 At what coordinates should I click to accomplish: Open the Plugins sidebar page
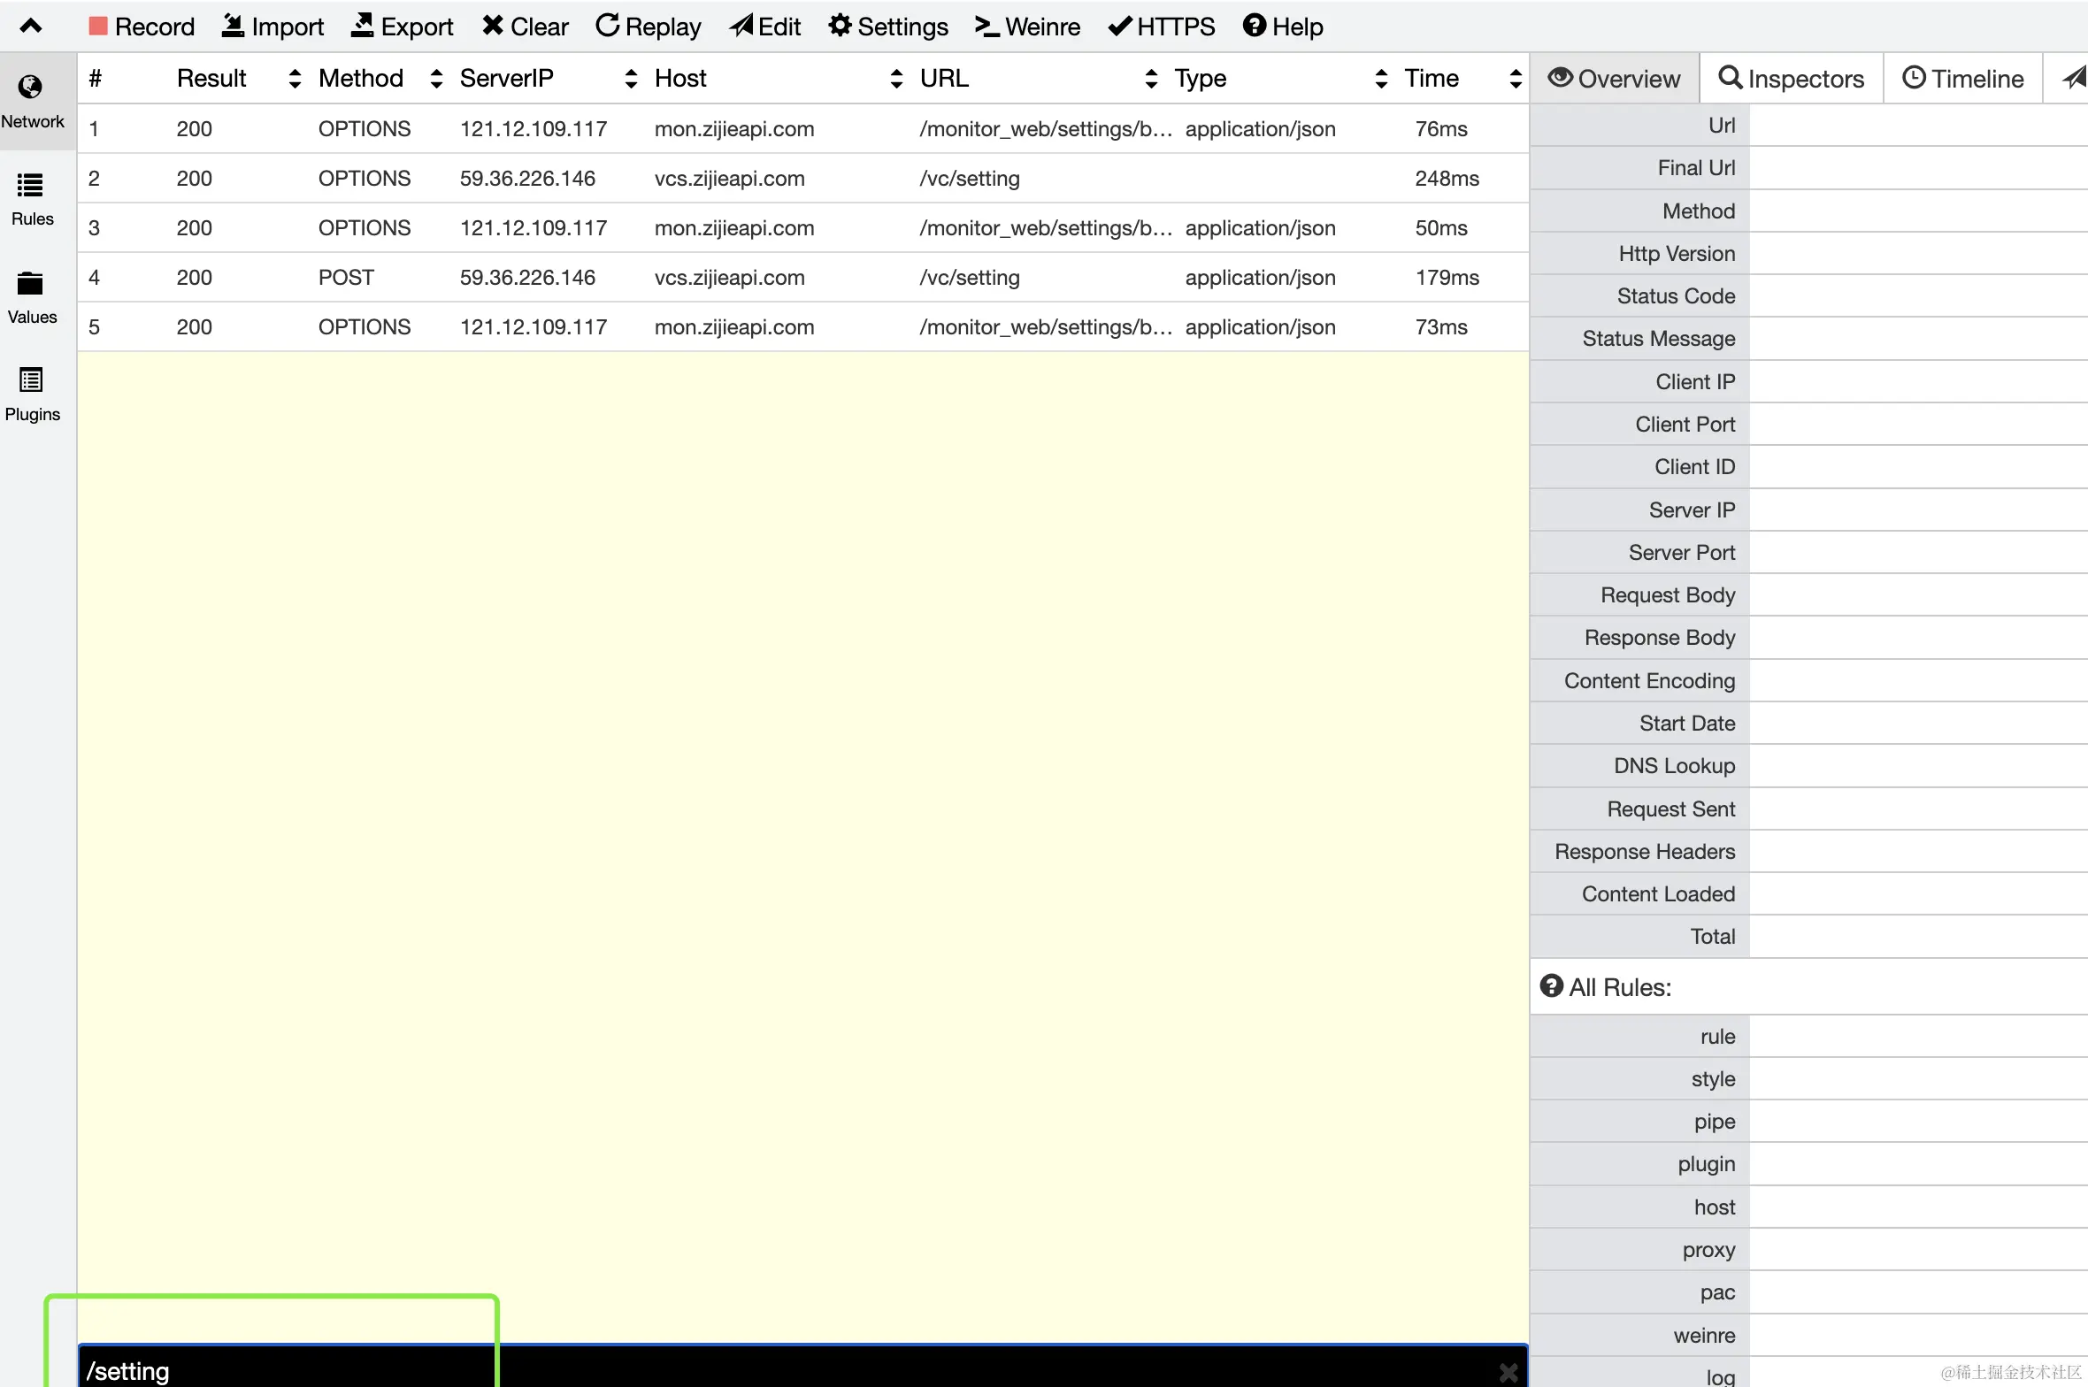32,395
